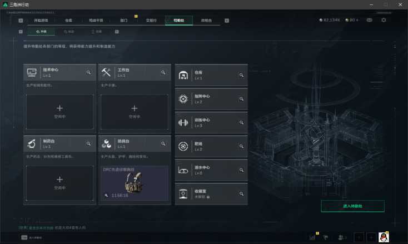Inspect Warehouse details with its magnifier
The height and width of the screenshot is (244, 408).
[x=241, y=75]
